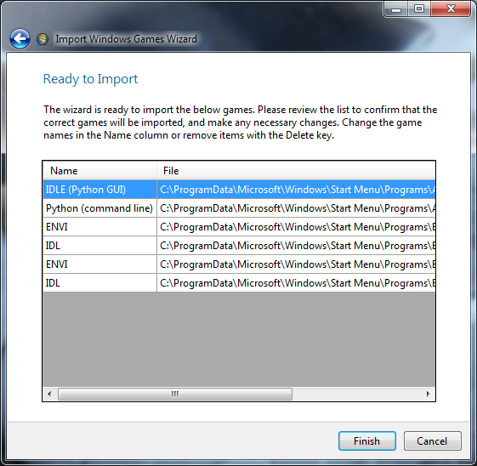The width and height of the screenshot is (477, 466).
Task: Select the second ENVI name cell
Action: pyautogui.click(x=99, y=264)
